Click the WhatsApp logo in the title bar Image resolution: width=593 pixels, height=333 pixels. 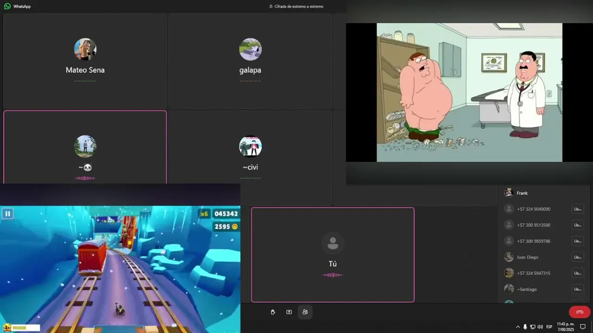coord(7,6)
